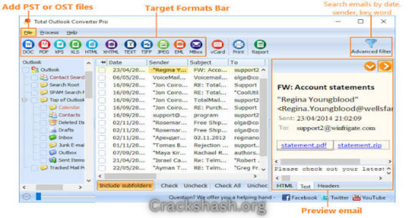Screen dimensions: 415x218
Task: Check the Search Root folder checkbox
Action: [x=34, y=85]
